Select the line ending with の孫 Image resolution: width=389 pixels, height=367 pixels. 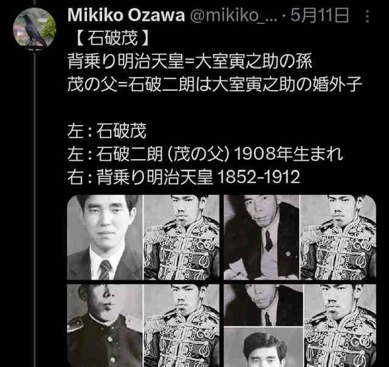click(190, 61)
